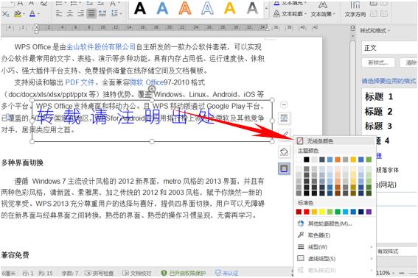
Task: Click the highlight color marker icon
Action: coord(18,13)
